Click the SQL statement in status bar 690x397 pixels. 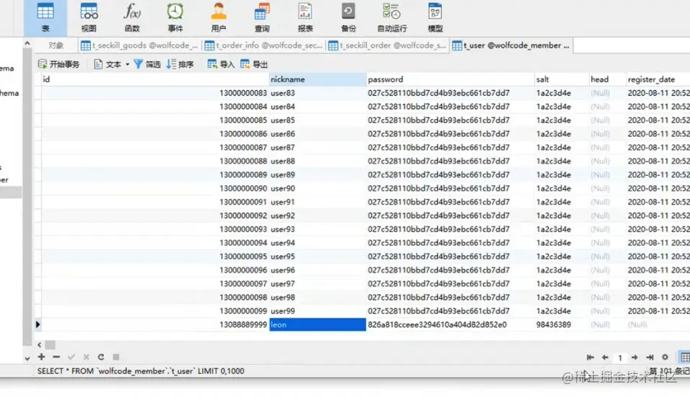click(x=141, y=370)
